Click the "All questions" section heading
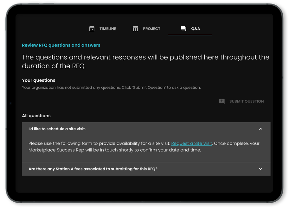Viewport: 289px width, 208px height. click(x=36, y=116)
